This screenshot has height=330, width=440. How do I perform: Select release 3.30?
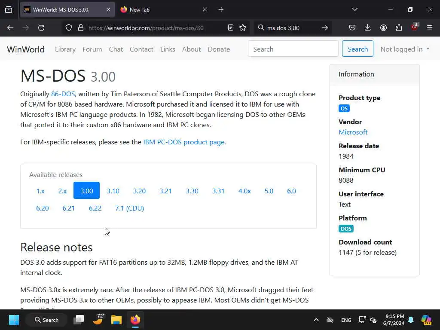click(x=192, y=191)
